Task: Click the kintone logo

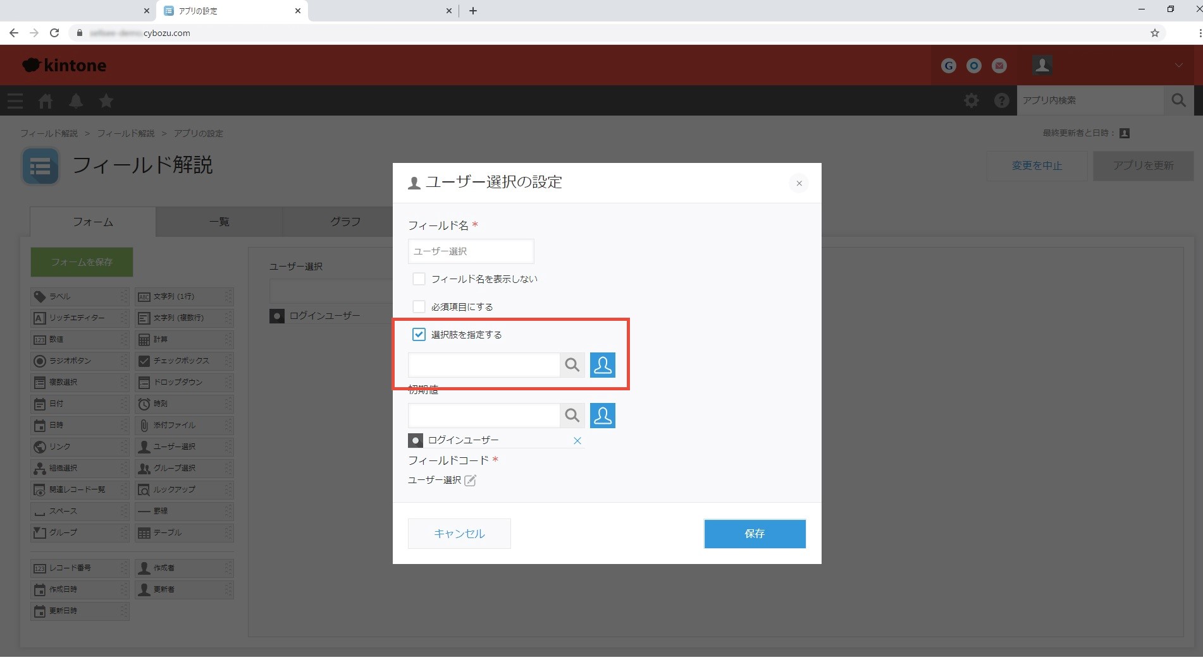Action: click(x=64, y=65)
